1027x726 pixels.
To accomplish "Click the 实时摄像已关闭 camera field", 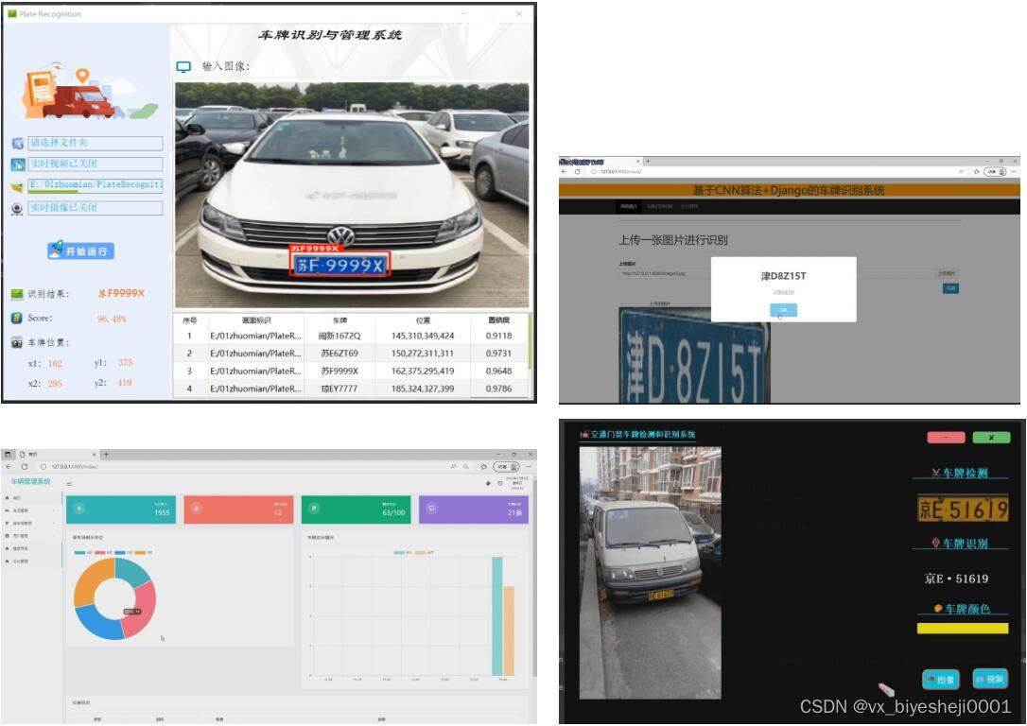I will point(95,208).
